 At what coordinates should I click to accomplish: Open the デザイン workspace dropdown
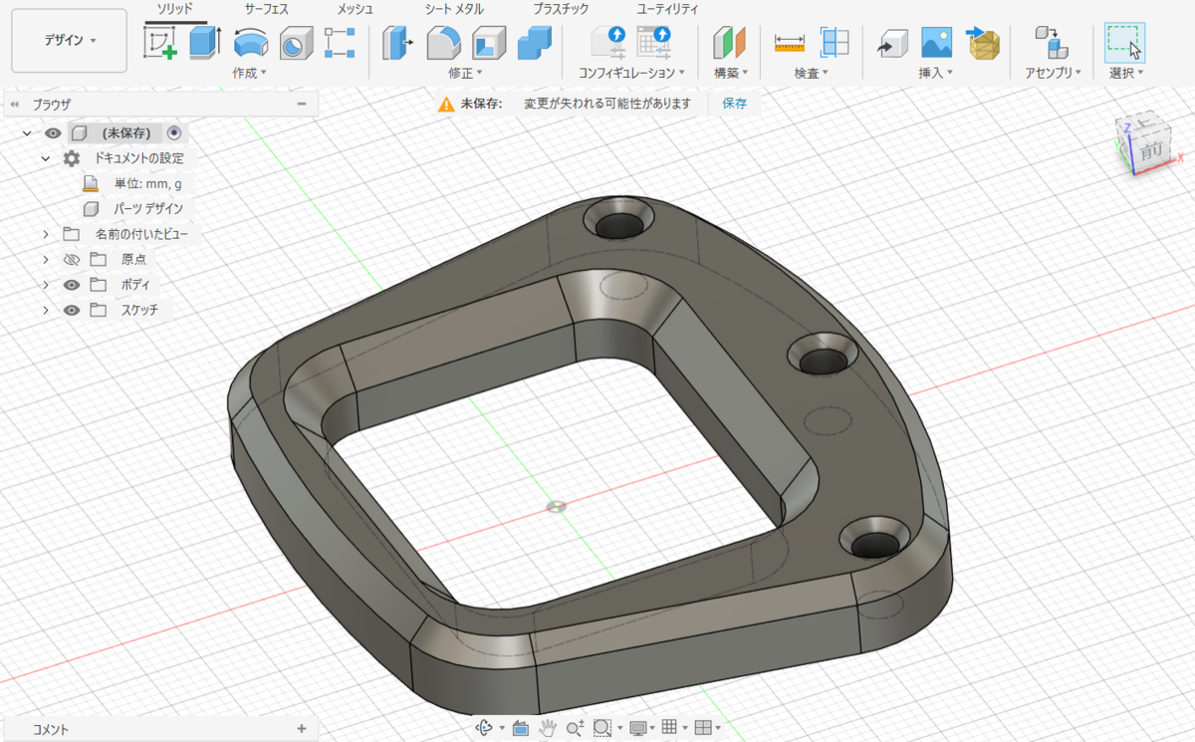click(x=70, y=41)
